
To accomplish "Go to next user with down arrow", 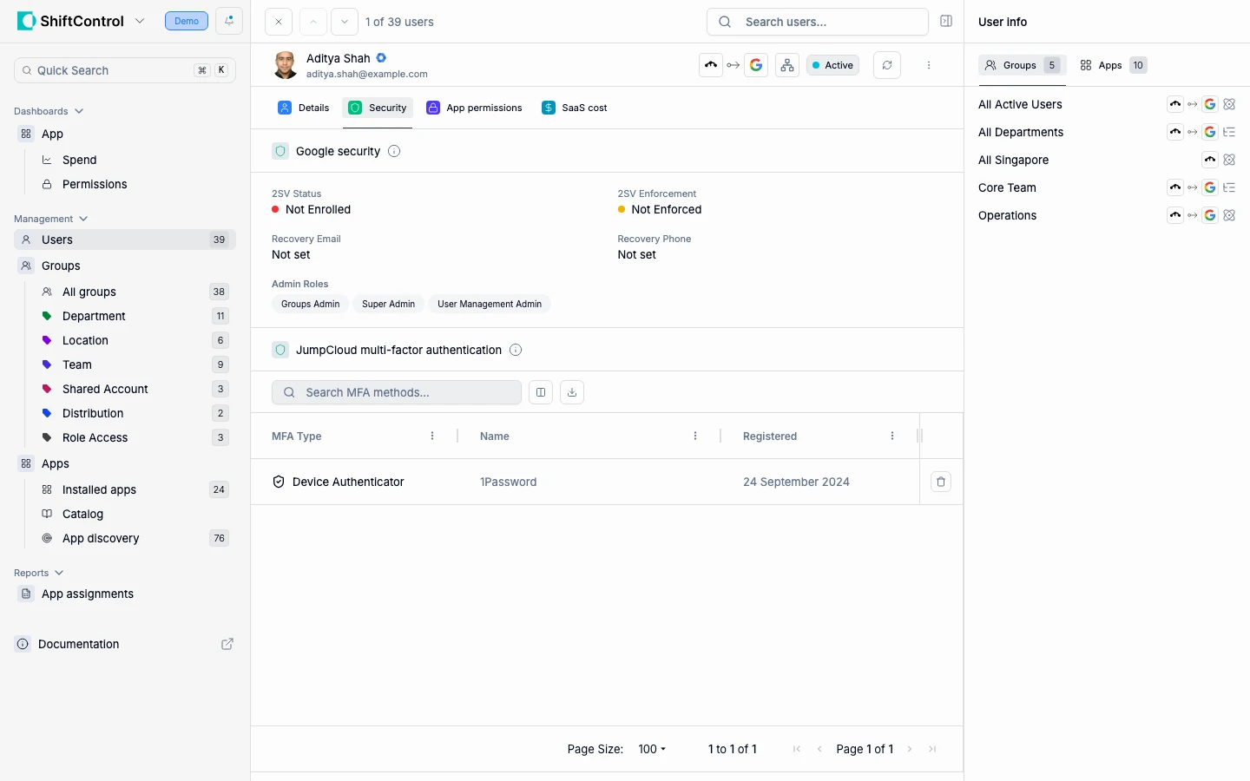I will click(x=345, y=22).
